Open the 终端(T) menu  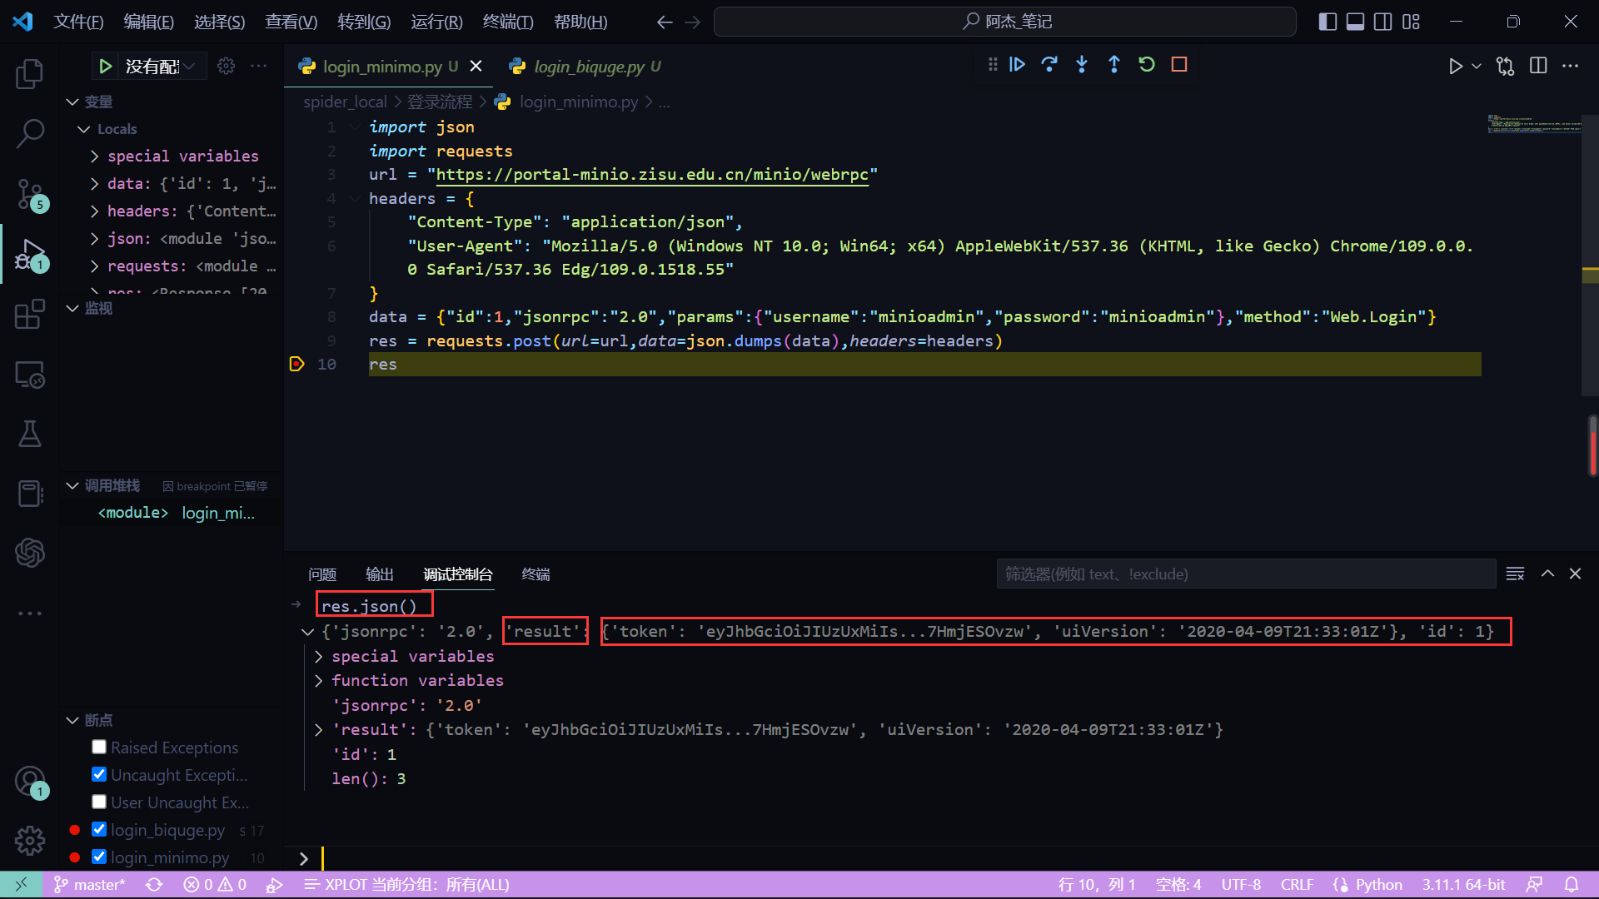pyautogui.click(x=508, y=22)
